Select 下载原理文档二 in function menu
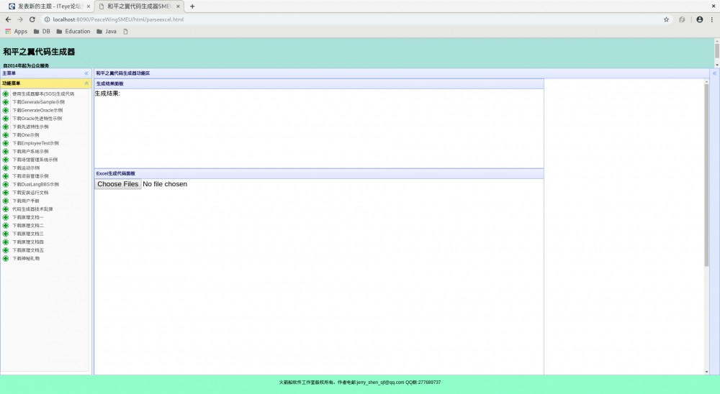This screenshot has width=720, height=394. point(28,226)
